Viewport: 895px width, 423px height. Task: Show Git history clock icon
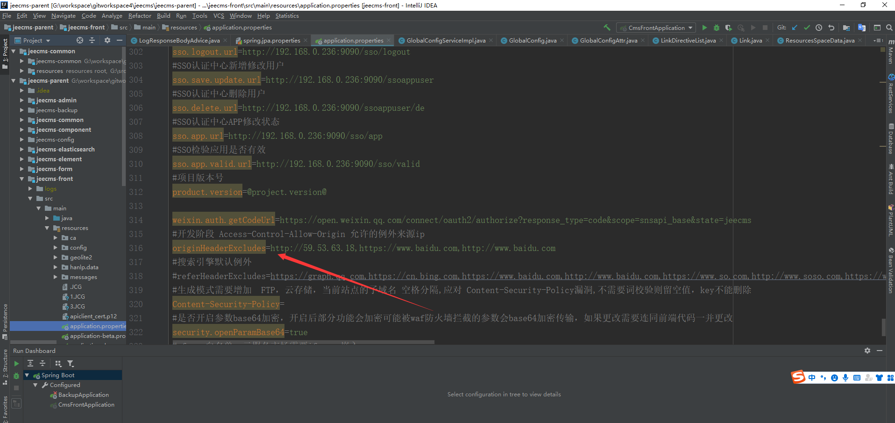(x=819, y=28)
